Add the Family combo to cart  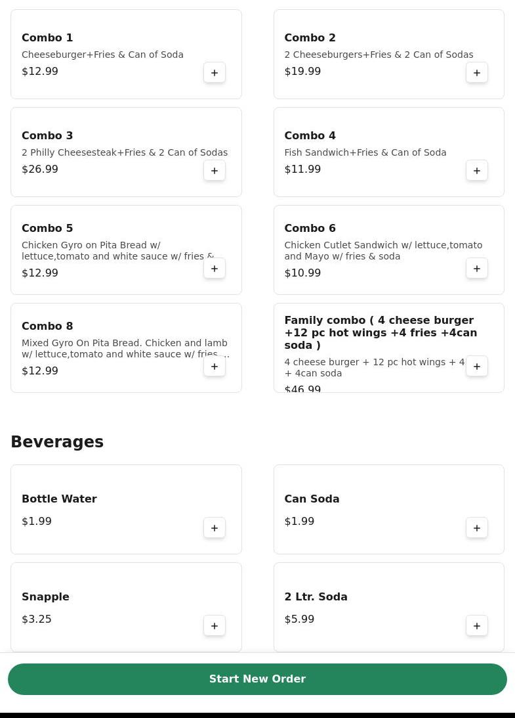[477, 367]
